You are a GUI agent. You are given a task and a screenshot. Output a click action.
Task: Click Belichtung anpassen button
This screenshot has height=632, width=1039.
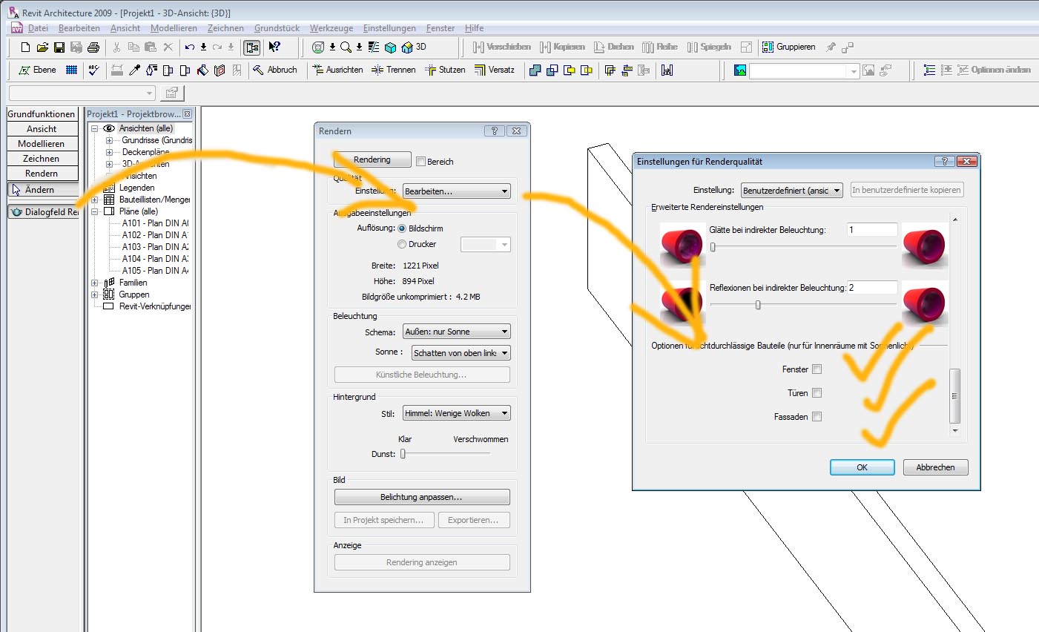(x=422, y=497)
